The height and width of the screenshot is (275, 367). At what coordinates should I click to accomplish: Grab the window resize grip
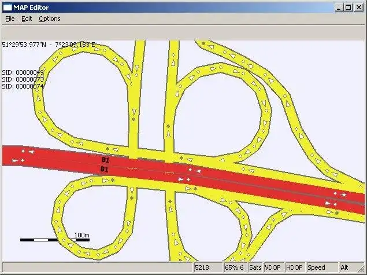tap(361, 269)
